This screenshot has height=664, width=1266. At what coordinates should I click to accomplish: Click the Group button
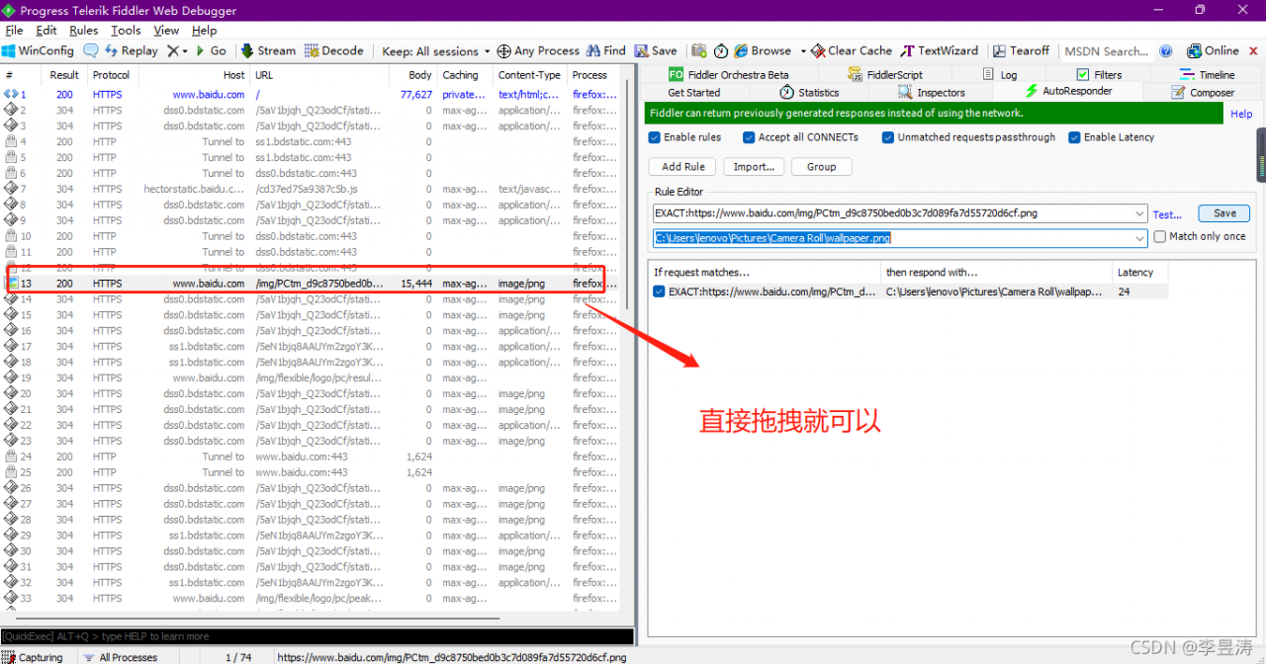(x=821, y=167)
